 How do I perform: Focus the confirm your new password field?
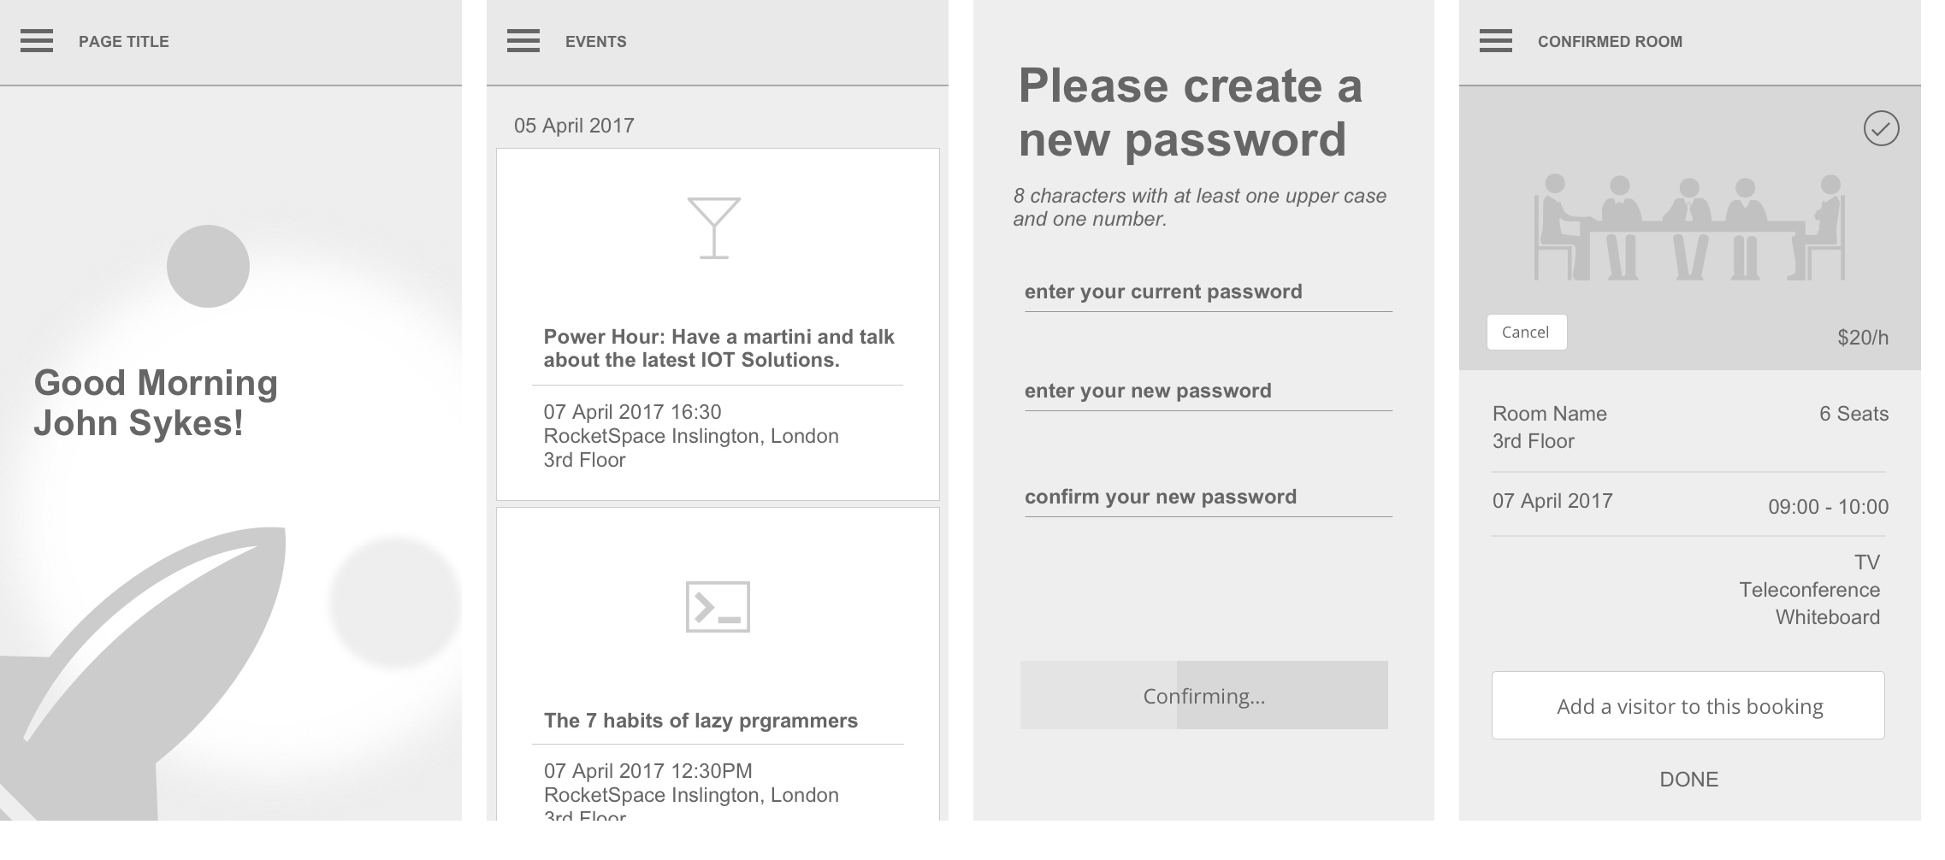pyautogui.click(x=1209, y=498)
